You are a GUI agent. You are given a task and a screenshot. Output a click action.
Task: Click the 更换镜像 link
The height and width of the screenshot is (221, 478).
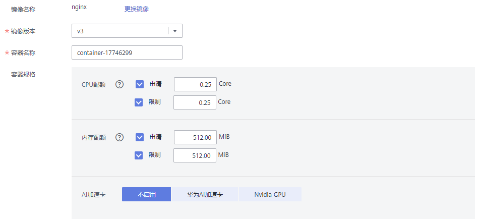click(137, 9)
